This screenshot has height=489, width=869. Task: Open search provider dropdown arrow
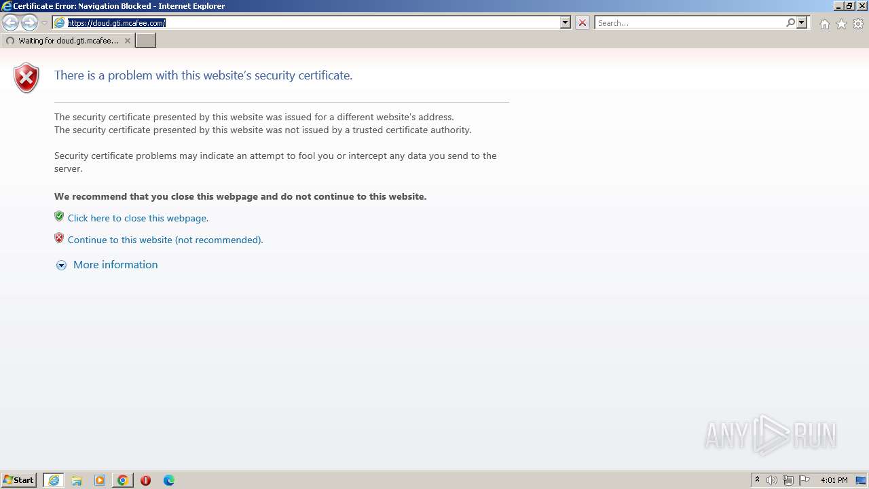click(802, 23)
